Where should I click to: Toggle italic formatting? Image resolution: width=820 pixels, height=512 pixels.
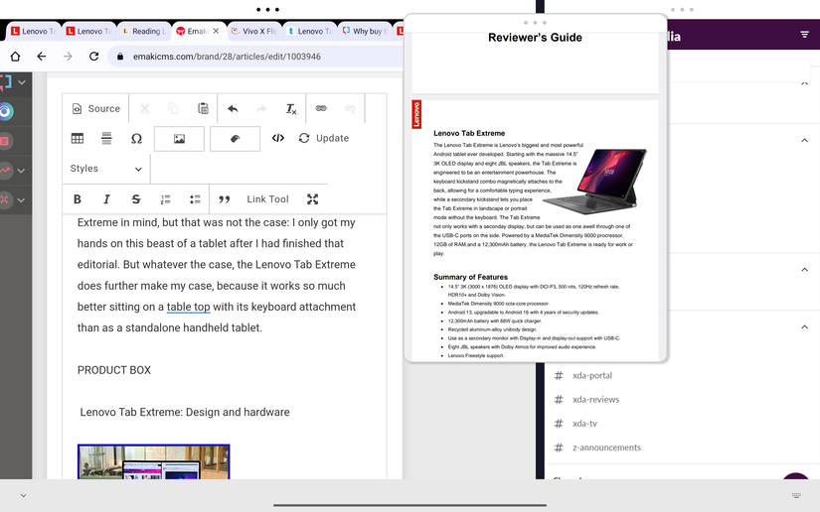(106, 198)
